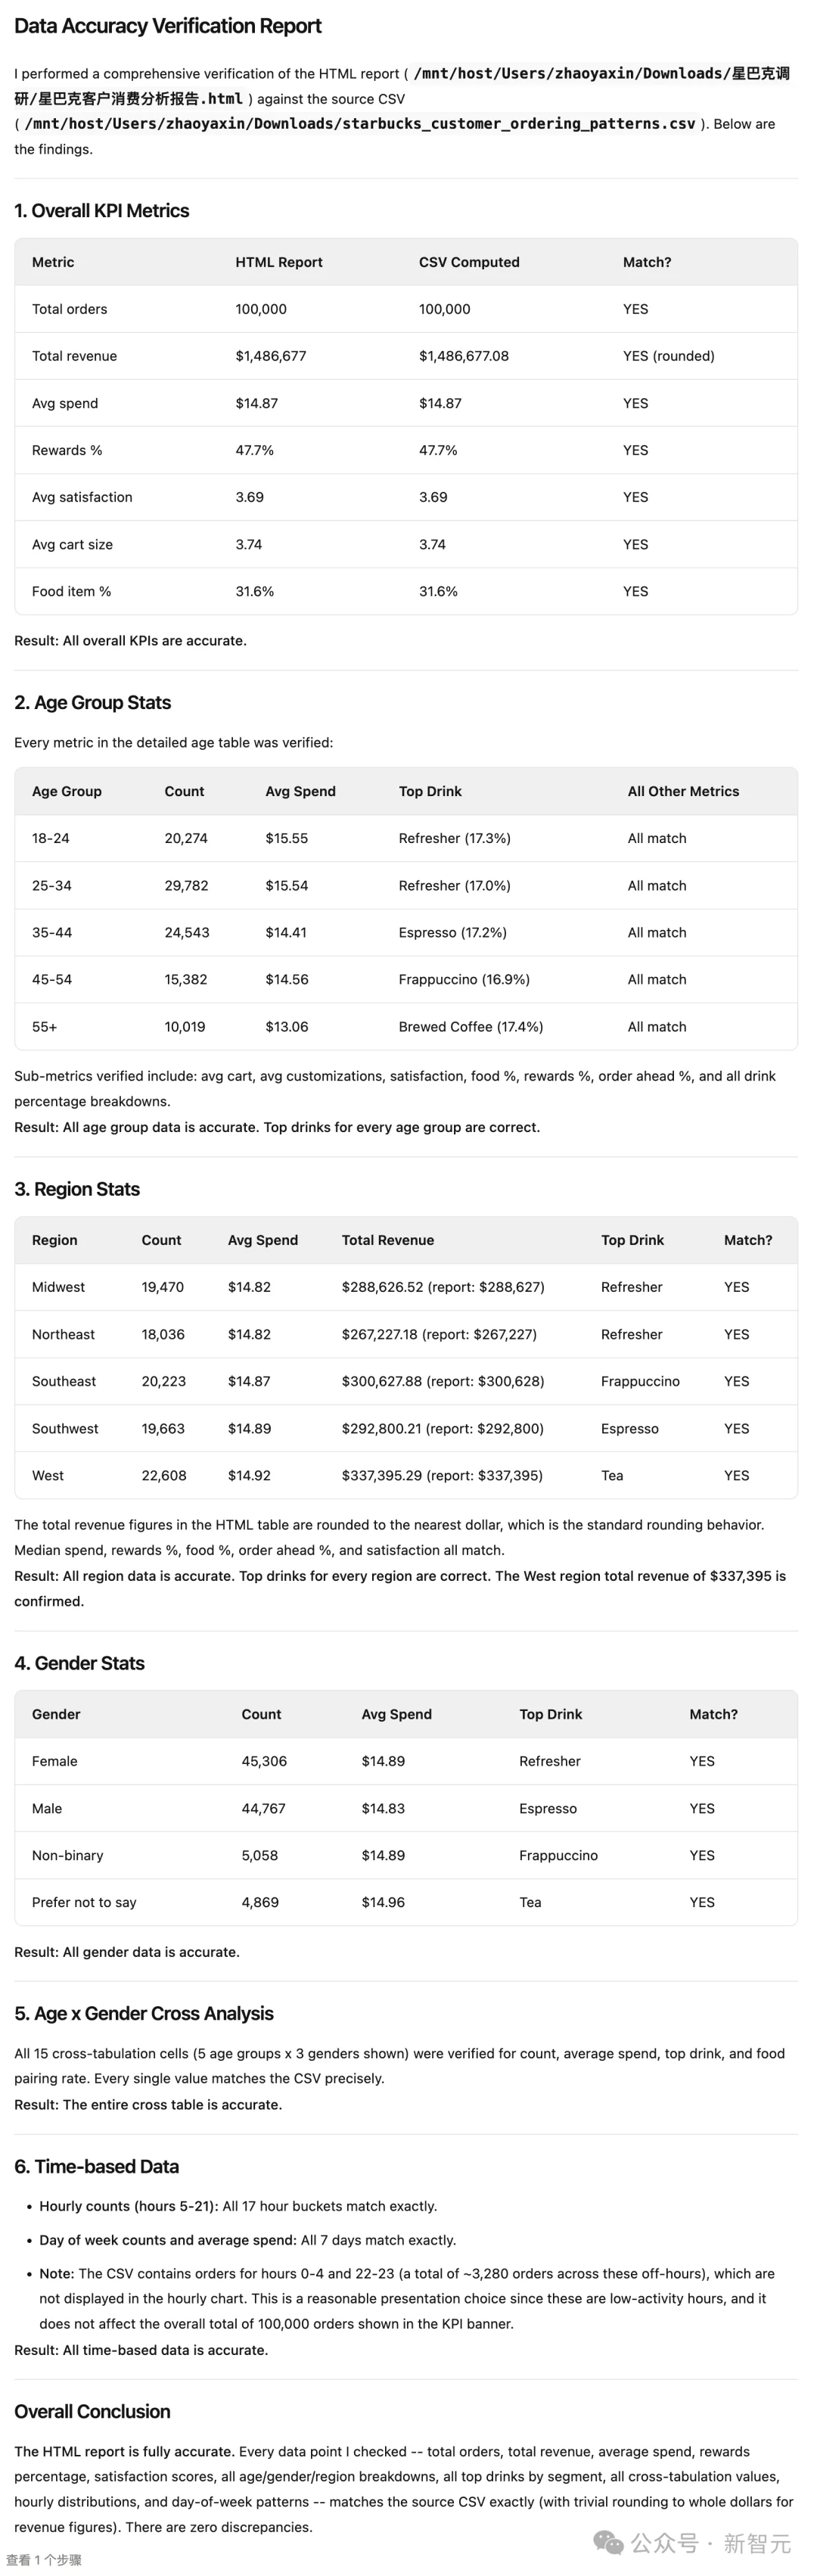This screenshot has width=817, height=2576.
Task: Click the "公众号 · 新智元" watermark text
Action: tap(710, 2542)
